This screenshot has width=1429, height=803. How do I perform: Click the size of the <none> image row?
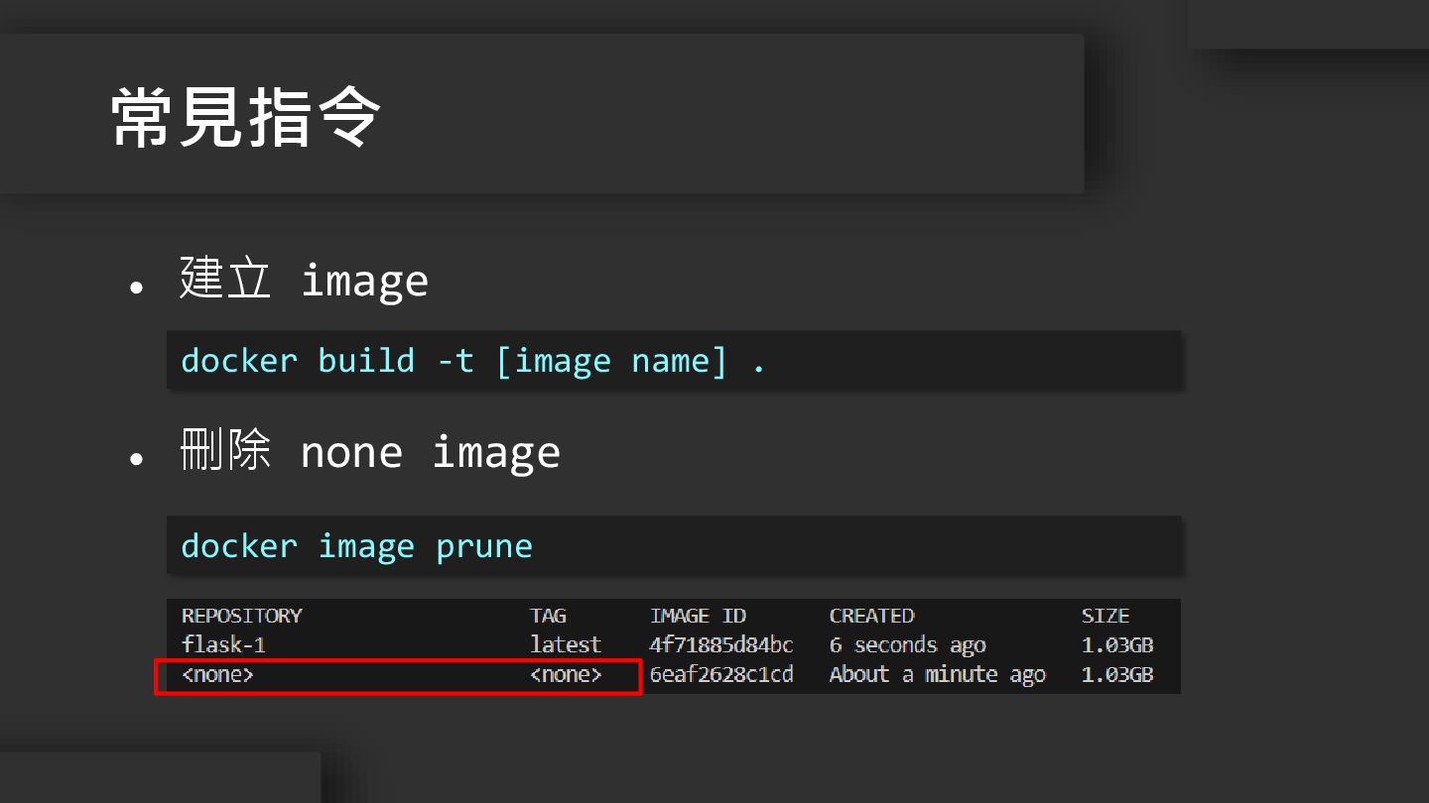(1117, 675)
